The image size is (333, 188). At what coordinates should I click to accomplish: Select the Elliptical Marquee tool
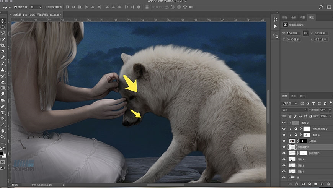point(3,27)
